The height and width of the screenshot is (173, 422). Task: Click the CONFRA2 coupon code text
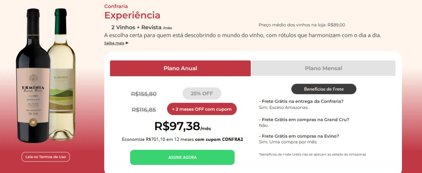(x=232, y=139)
